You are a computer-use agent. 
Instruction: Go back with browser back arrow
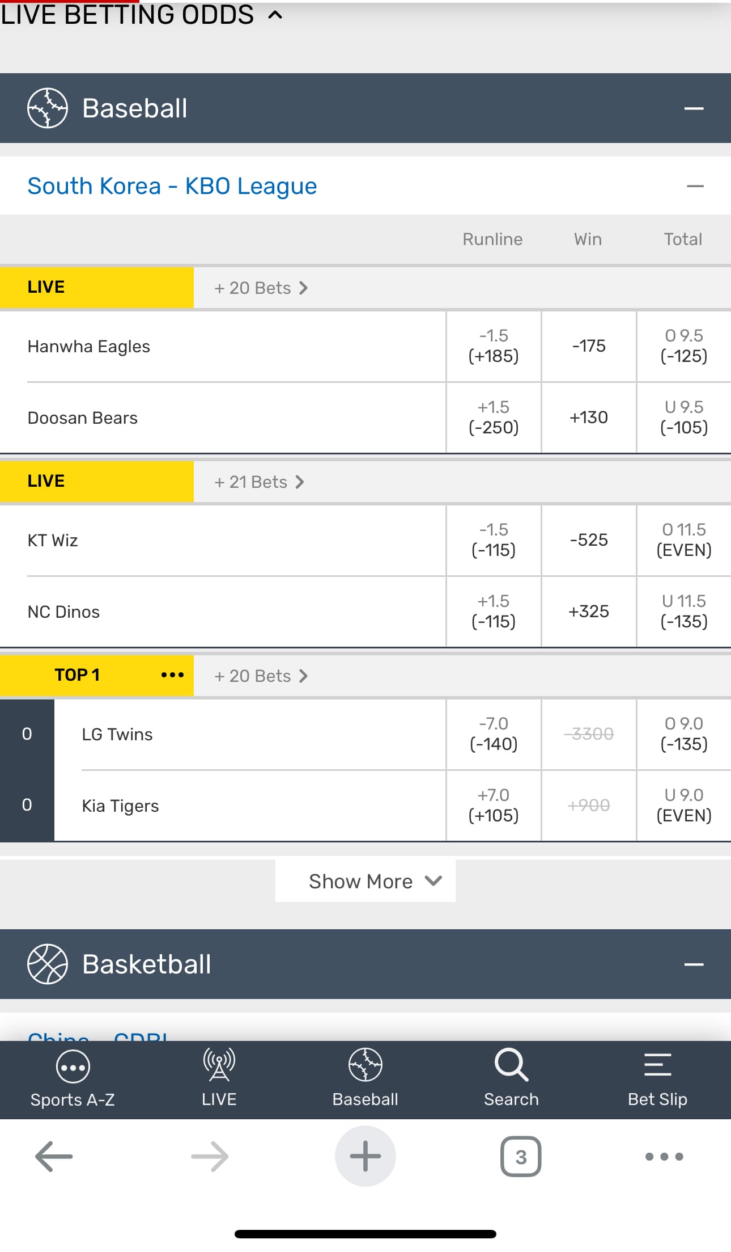54,1156
